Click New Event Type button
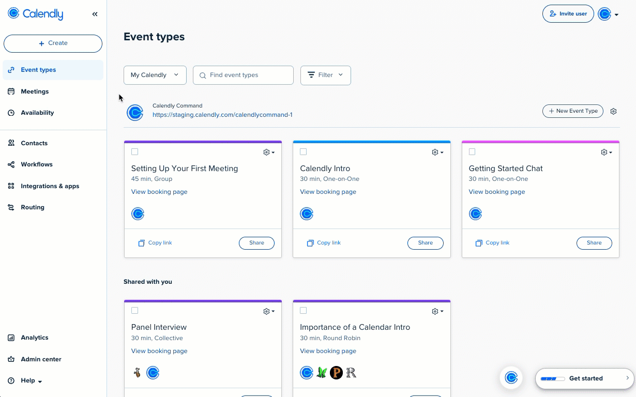636x397 pixels. click(x=572, y=111)
